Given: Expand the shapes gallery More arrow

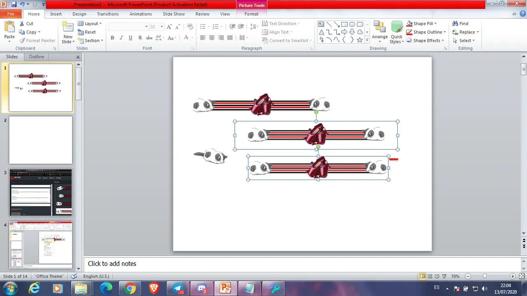Looking at the screenshot, I should tap(367, 40).
